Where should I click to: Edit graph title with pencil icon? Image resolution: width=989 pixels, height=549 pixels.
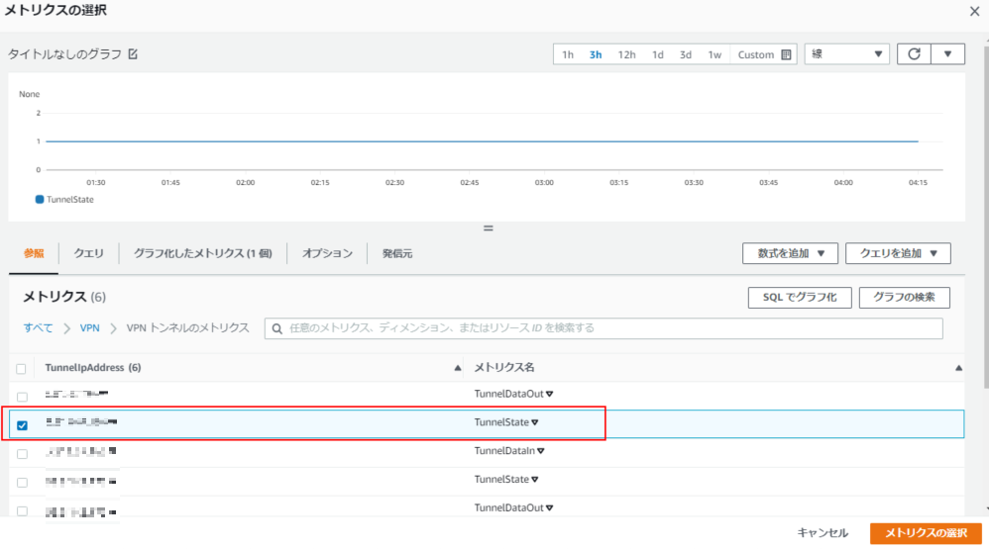pyautogui.click(x=133, y=54)
